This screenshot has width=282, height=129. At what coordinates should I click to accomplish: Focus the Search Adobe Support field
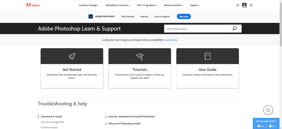[x=196, y=28]
